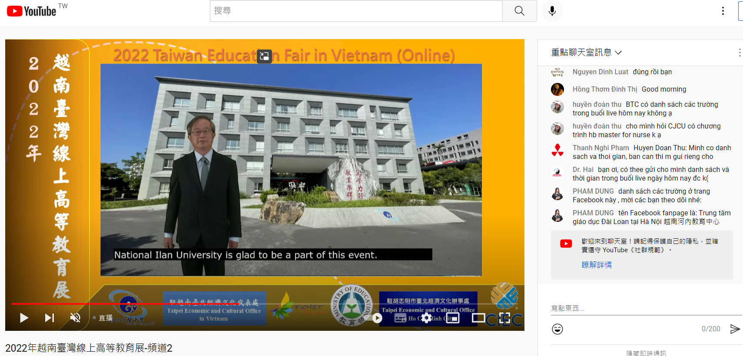The image size is (743, 356).
Task: Click Thanh Nghi Pham's red avatar
Action: click(557, 150)
